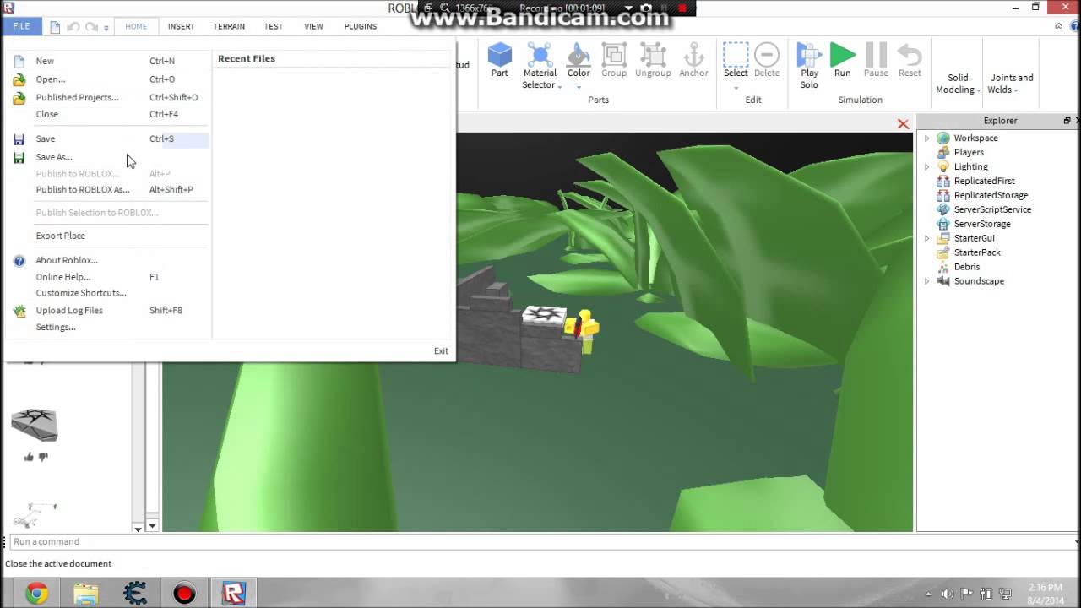Select Lighting in Explorer
This screenshot has width=1081, height=608.
tap(970, 166)
